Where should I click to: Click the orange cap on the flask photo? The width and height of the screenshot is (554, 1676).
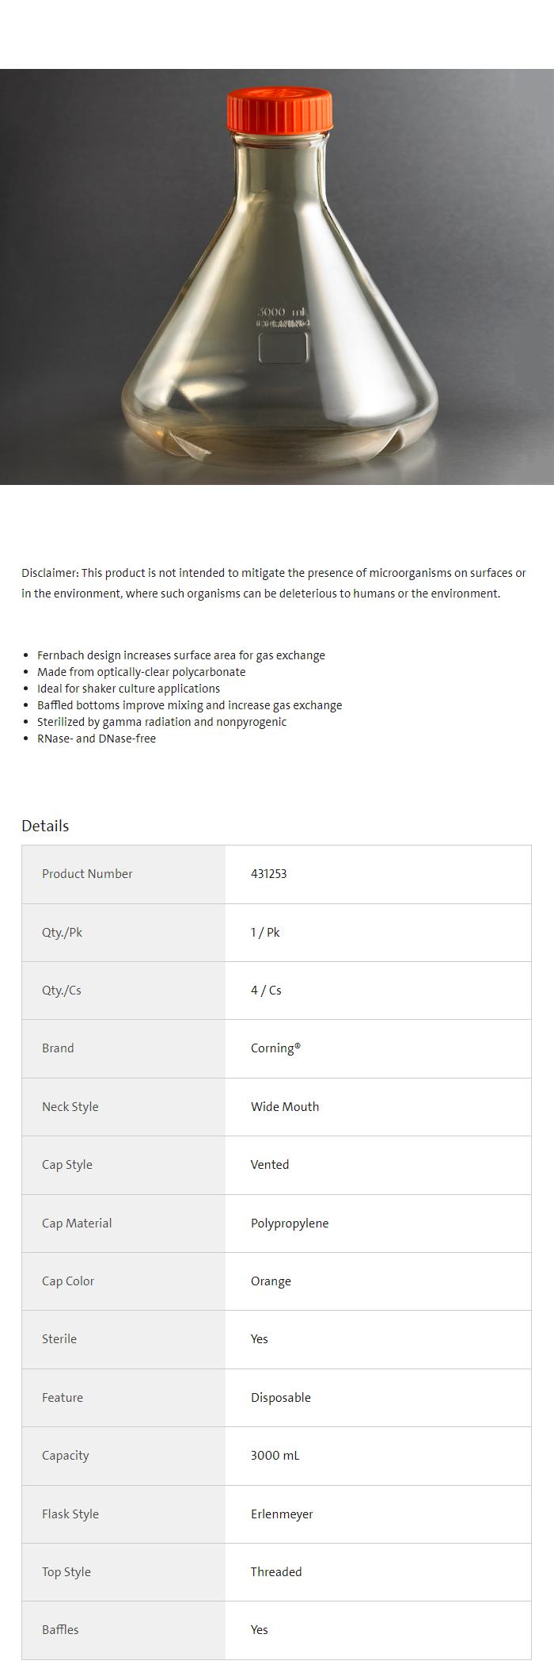click(x=280, y=109)
